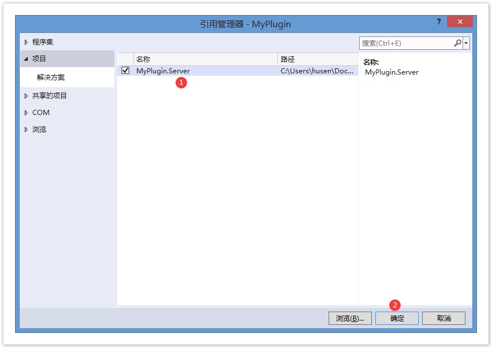Viewport: 492px width, 348px height.
Task: Close the reference manager dialog
Action: [460, 22]
